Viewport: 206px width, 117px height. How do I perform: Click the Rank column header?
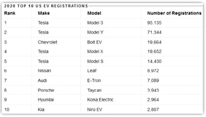(10, 13)
